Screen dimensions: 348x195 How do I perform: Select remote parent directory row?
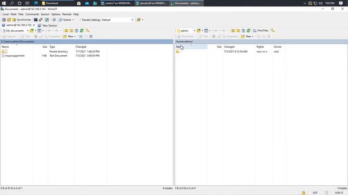click(231, 51)
